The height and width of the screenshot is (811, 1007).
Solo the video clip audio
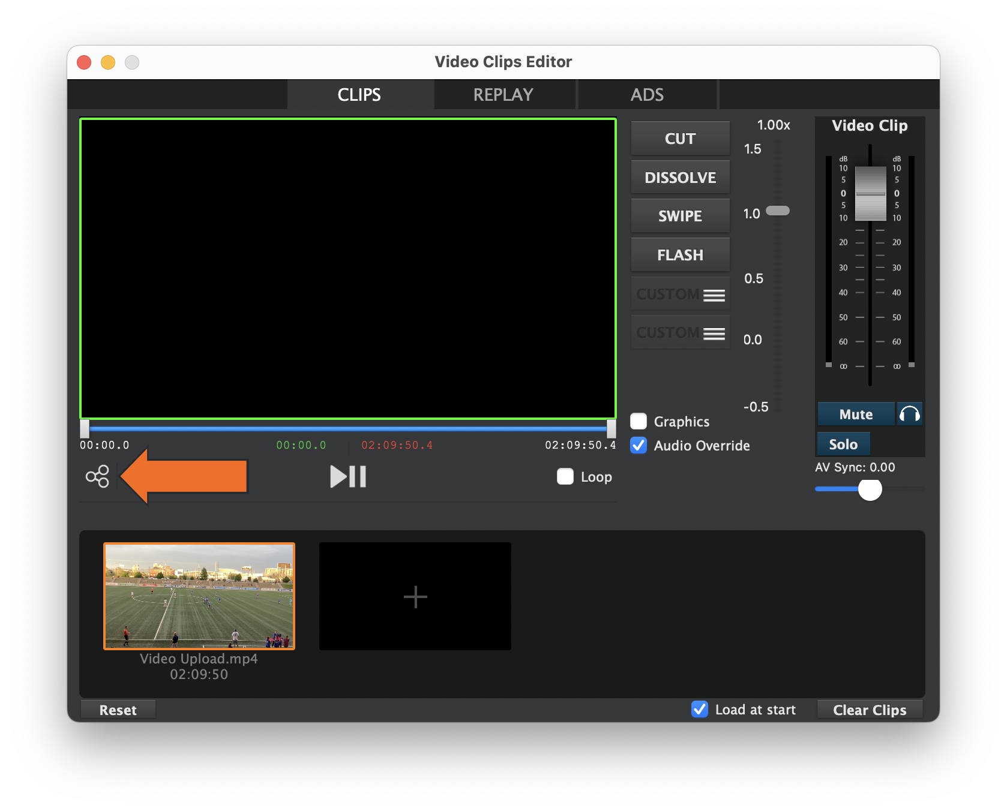pyautogui.click(x=843, y=444)
